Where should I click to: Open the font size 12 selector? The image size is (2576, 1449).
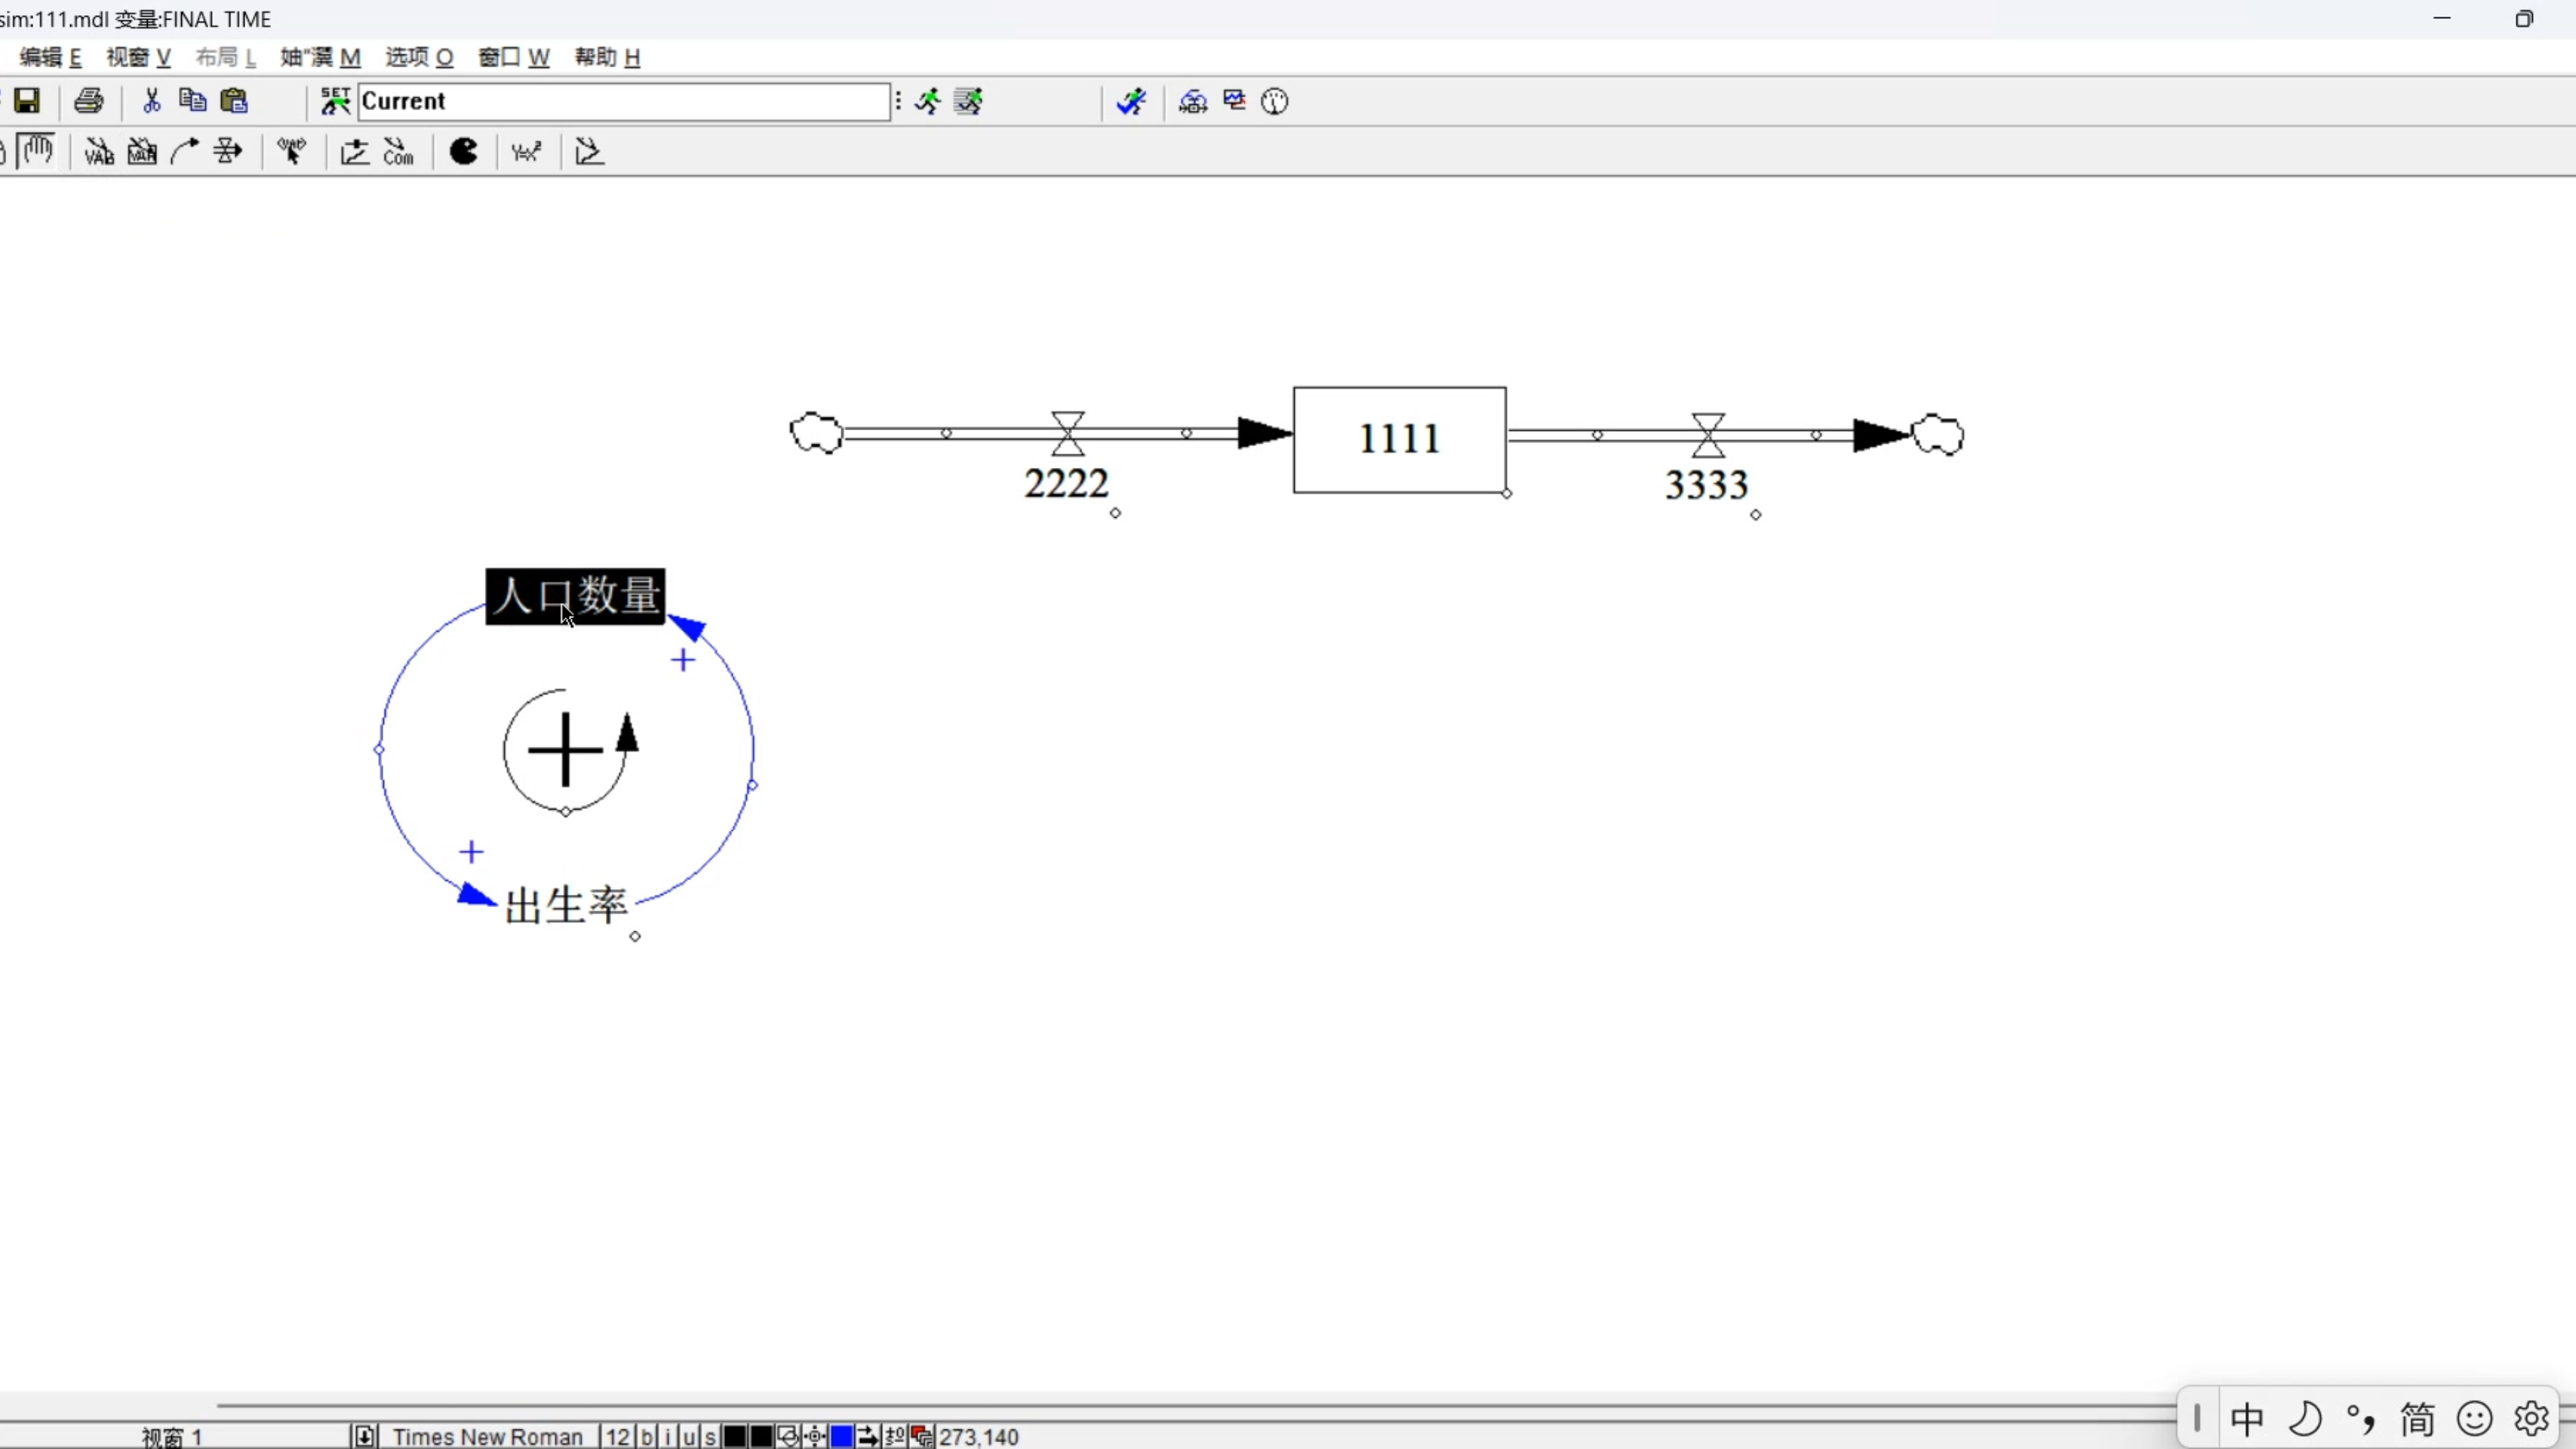[617, 1437]
